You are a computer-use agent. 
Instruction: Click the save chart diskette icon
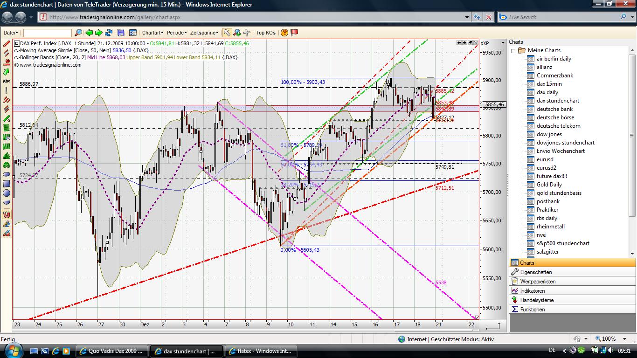click(121, 33)
